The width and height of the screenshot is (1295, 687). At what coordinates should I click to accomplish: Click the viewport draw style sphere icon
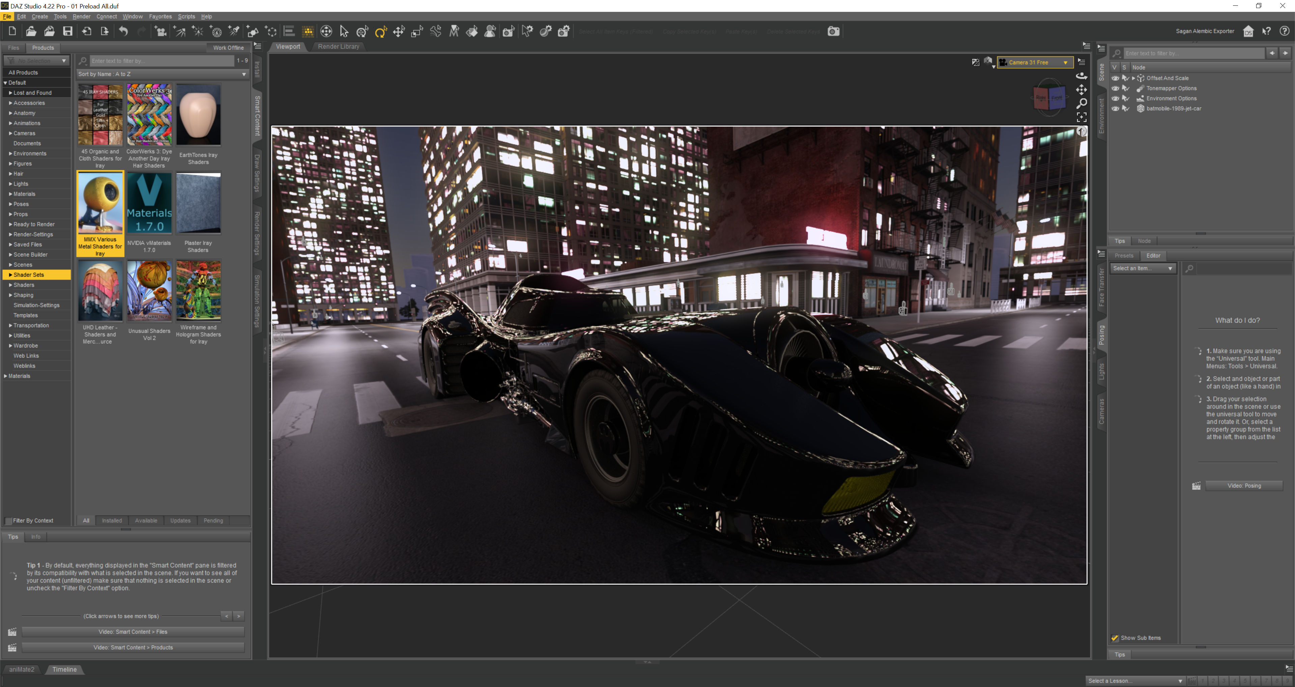(x=988, y=62)
